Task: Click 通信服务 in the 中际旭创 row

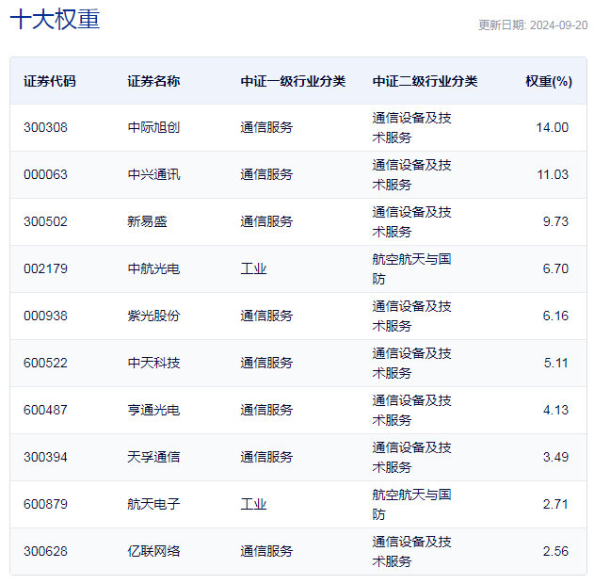Action: 266,127
